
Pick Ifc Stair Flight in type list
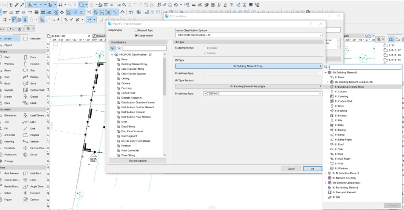(x=342, y=159)
